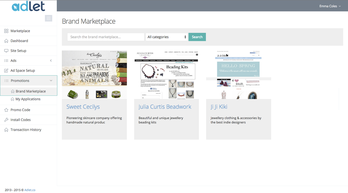348x193 pixels.
Task: Click the Julia Curtis Beadwork website thumbnail
Action: coord(167,75)
